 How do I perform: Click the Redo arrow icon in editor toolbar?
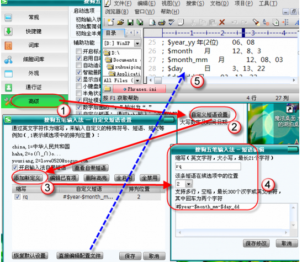pyautogui.click(x=244, y=23)
